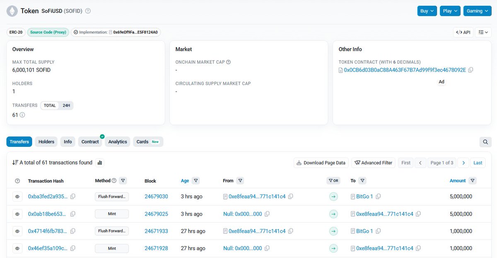Open the Info tab

pyautogui.click(x=68, y=142)
